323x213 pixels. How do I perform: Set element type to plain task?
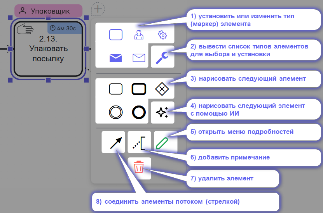[x=115, y=35]
